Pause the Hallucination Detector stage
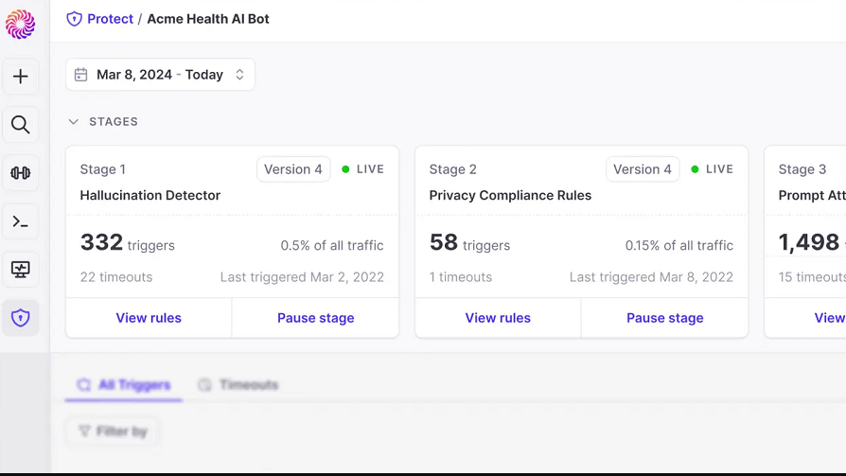The height and width of the screenshot is (476, 846). coord(315,318)
